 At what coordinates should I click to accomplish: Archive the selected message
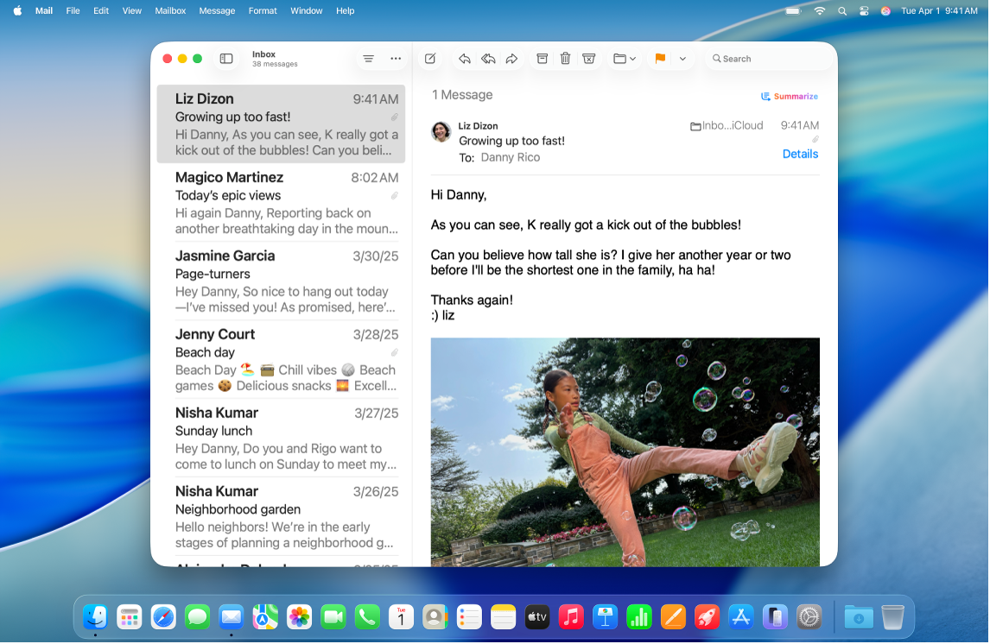pyautogui.click(x=542, y=58)
